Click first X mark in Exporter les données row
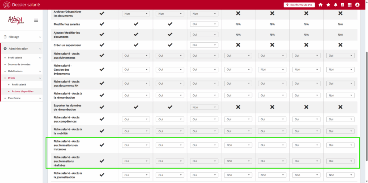The image size is (368, 183). pos(238,107)
